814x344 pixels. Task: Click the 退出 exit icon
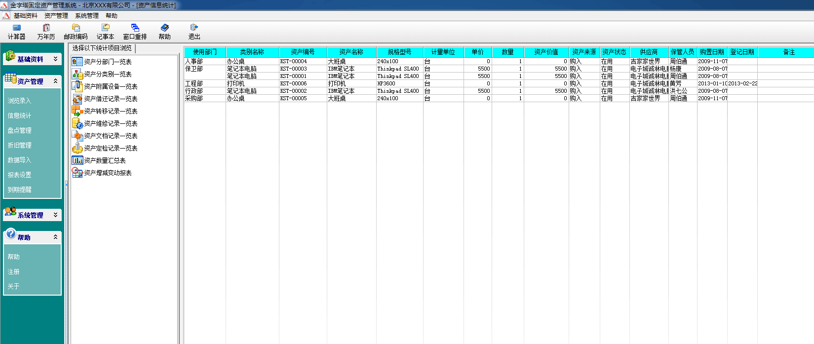coord(194,28)
